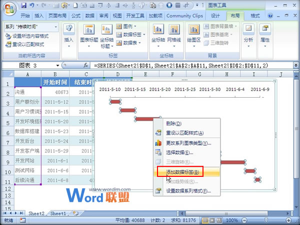Switch to Normal view in status bar
Image resolution: width=300 pixels, height=225 pixels.
click(205, 220)
